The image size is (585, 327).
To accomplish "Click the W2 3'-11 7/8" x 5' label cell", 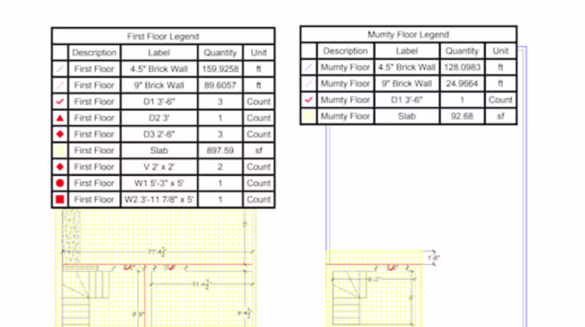I will click(159, 199).
